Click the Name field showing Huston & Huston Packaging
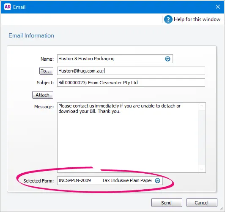 pos(115,59)
